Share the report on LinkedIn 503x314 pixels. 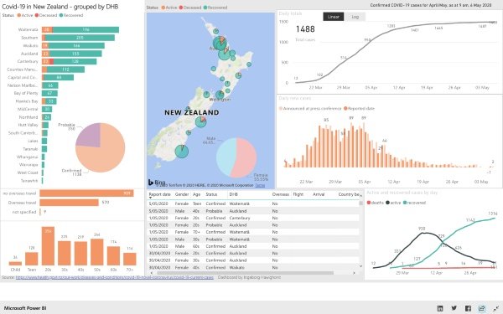coord(440,308)
